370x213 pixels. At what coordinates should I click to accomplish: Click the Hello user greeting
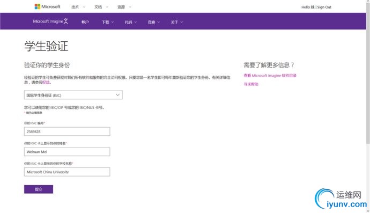click(x=308, y=7)
